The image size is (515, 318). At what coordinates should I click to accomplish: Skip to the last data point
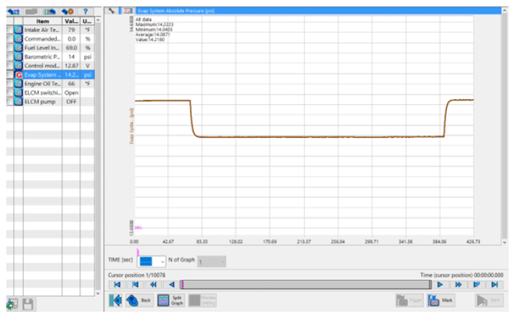coord(495,284)
